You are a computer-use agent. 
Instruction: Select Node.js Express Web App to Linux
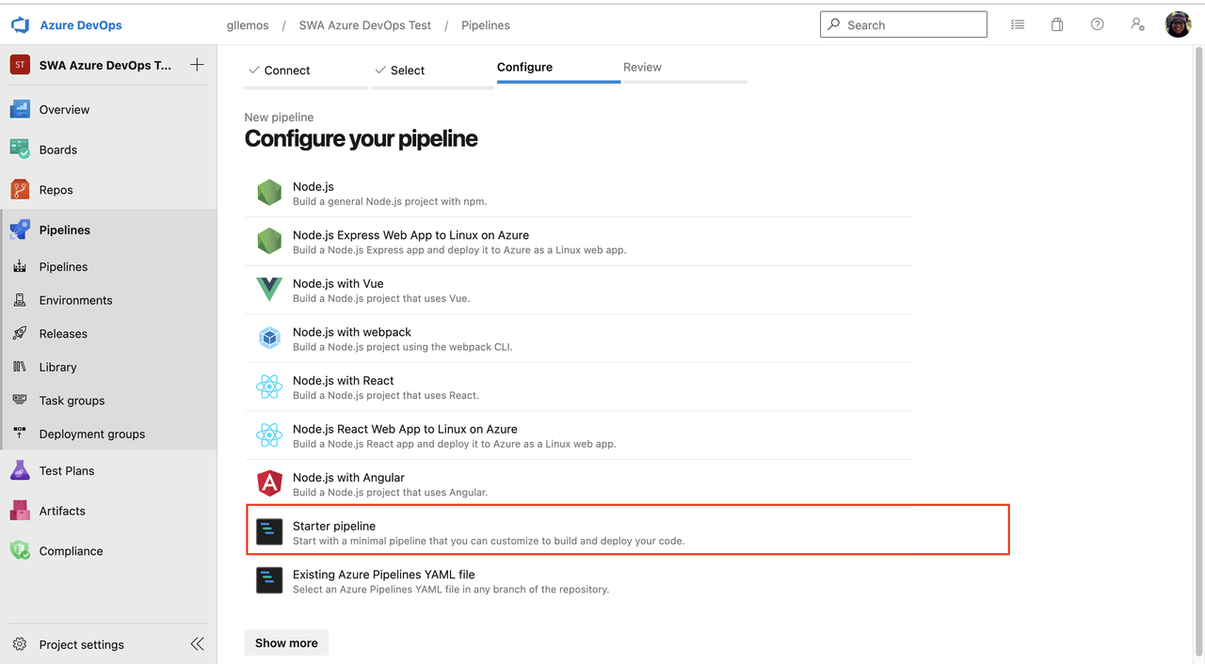coord(579,242)
